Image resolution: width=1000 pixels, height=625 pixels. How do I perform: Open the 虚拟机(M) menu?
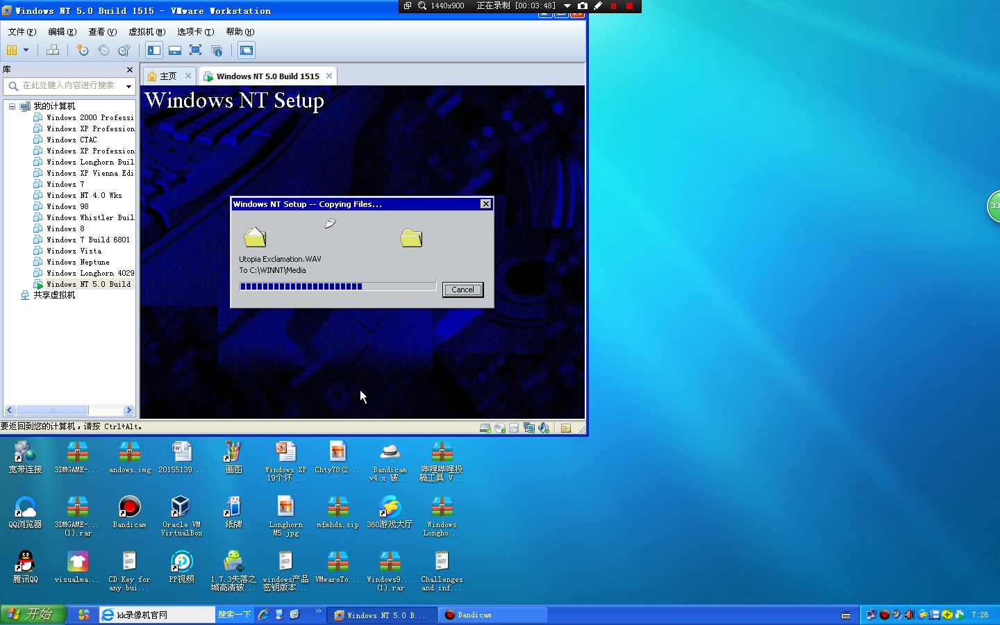pos(147,32)
